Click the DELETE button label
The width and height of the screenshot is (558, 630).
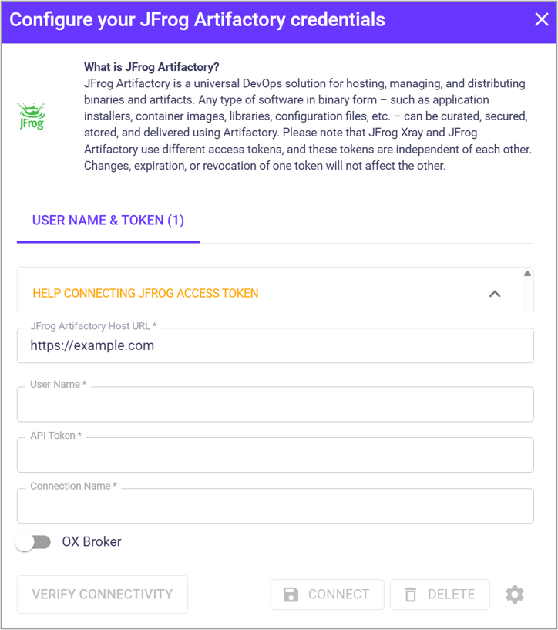451,595
